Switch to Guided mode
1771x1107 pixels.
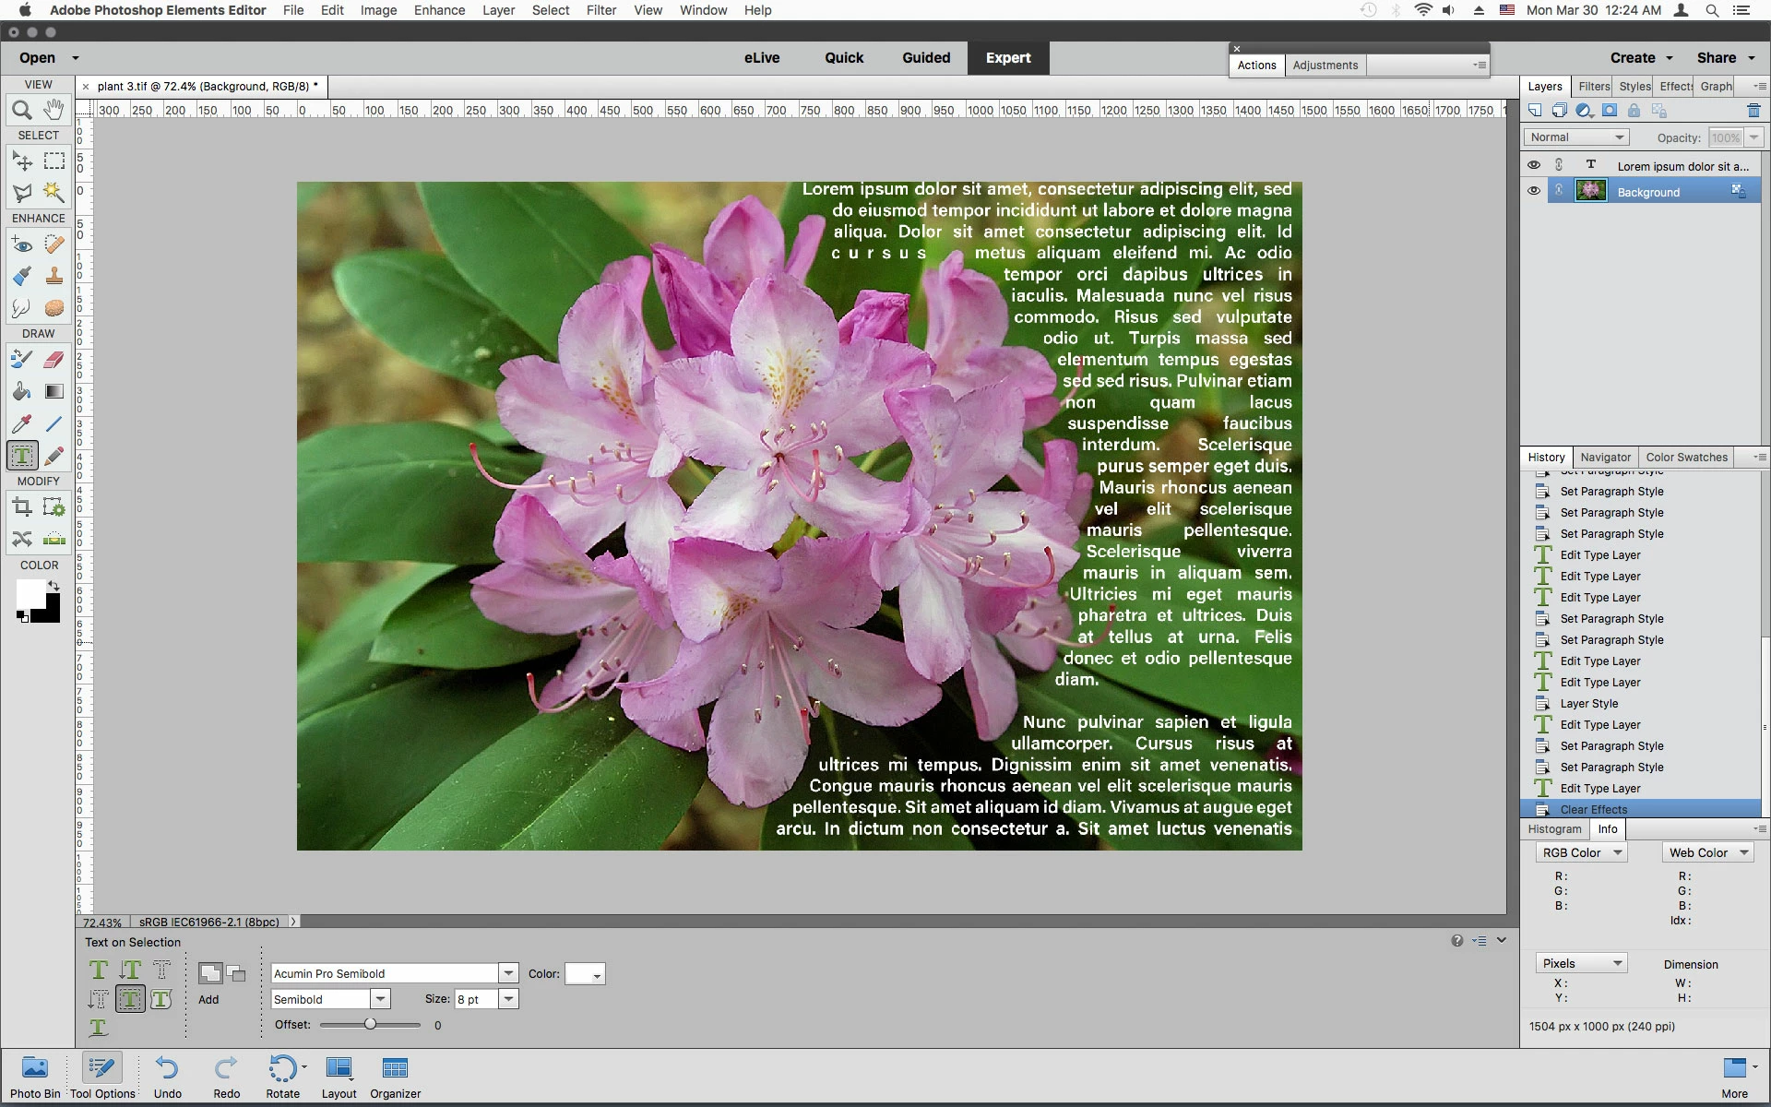(925, 57)
